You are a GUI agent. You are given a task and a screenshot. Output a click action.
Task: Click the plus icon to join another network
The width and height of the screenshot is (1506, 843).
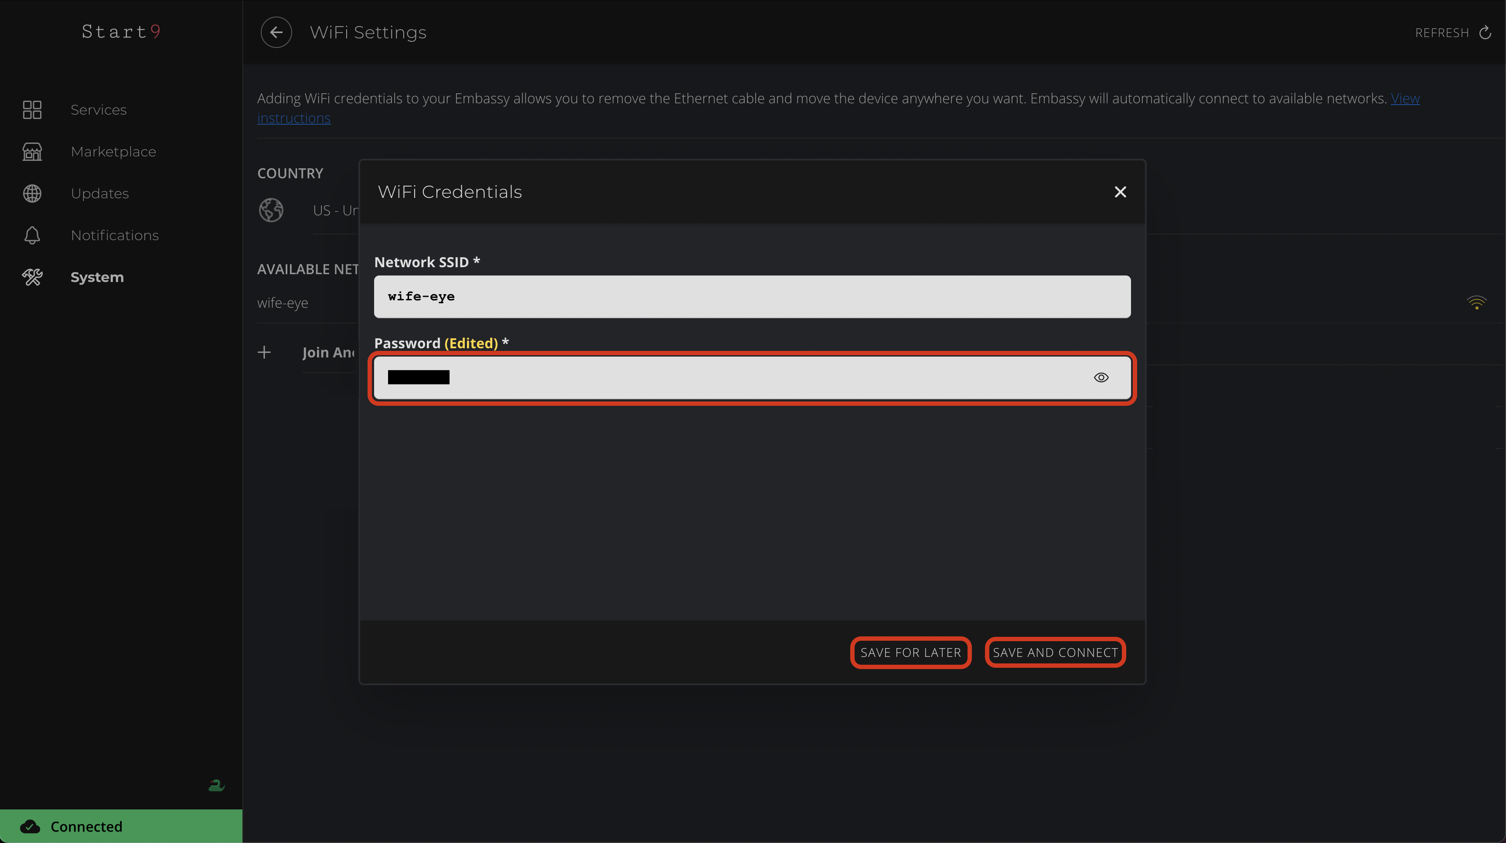tap(264, 352)
